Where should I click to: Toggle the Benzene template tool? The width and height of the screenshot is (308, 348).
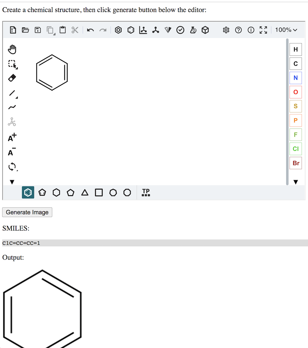point(28,193)
